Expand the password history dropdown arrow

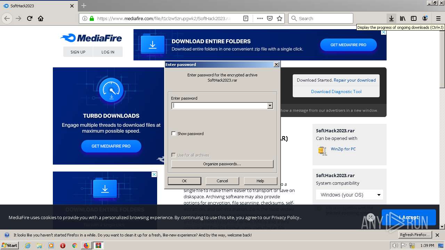[270, 106]
